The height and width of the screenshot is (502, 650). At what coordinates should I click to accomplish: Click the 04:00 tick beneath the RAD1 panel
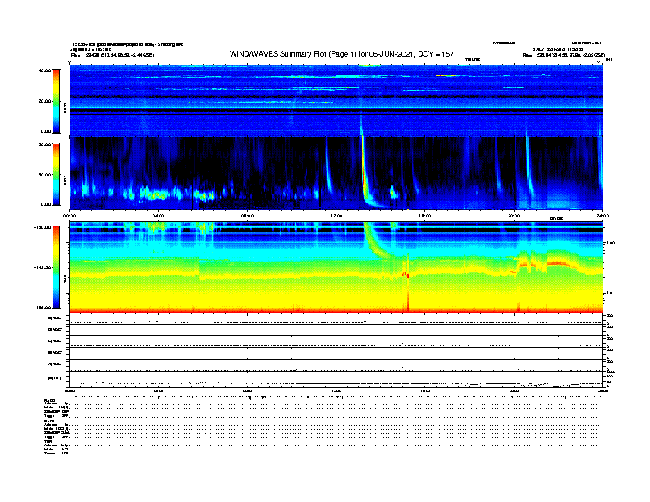pyautogui.click(x=158, y=216)
